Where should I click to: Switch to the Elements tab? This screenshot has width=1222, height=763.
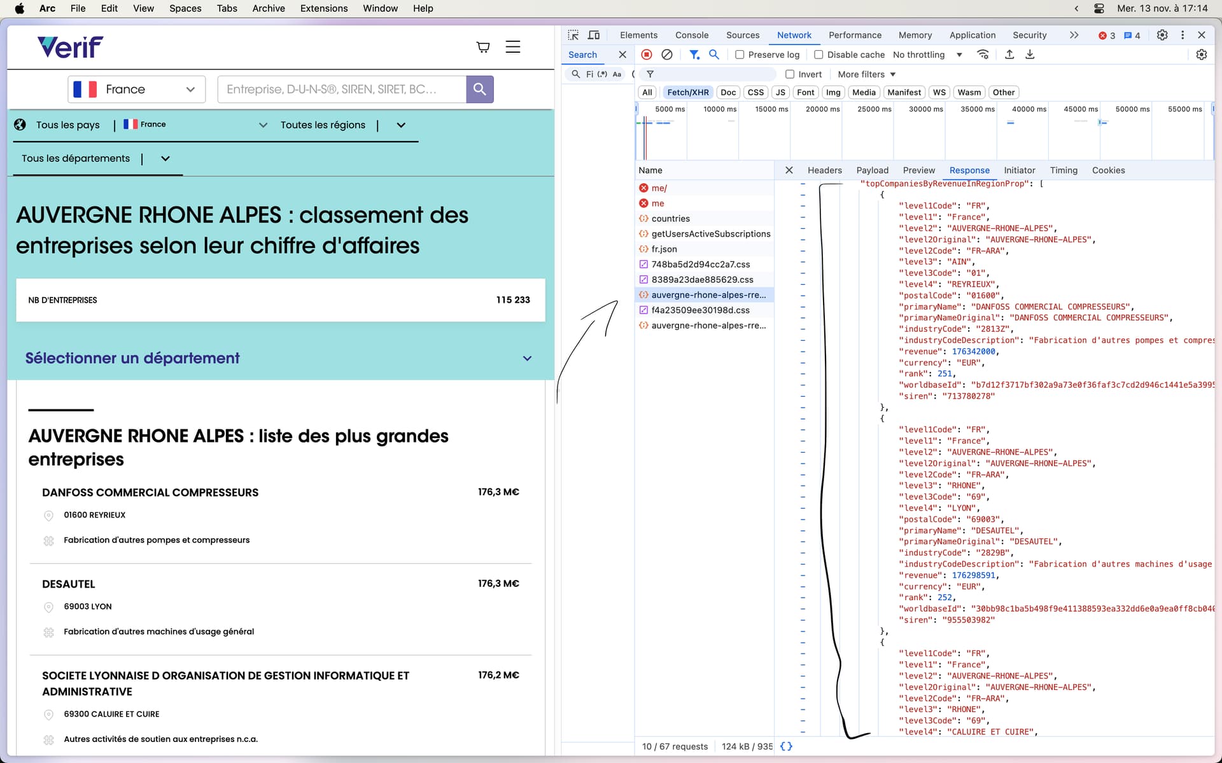click(638, 35)
